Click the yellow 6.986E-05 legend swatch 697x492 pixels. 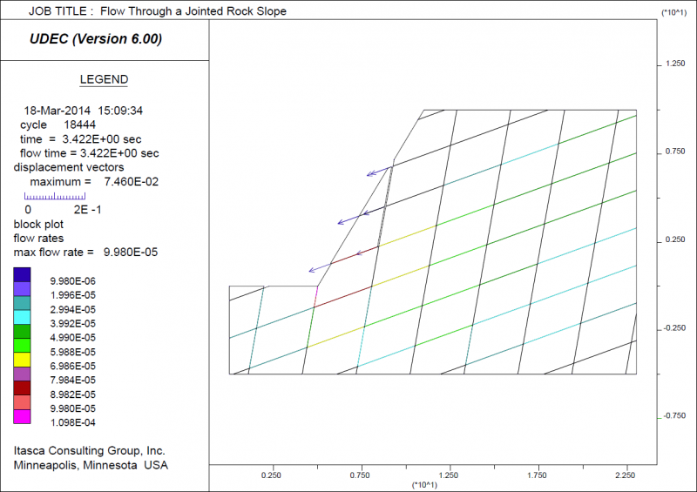22,360
